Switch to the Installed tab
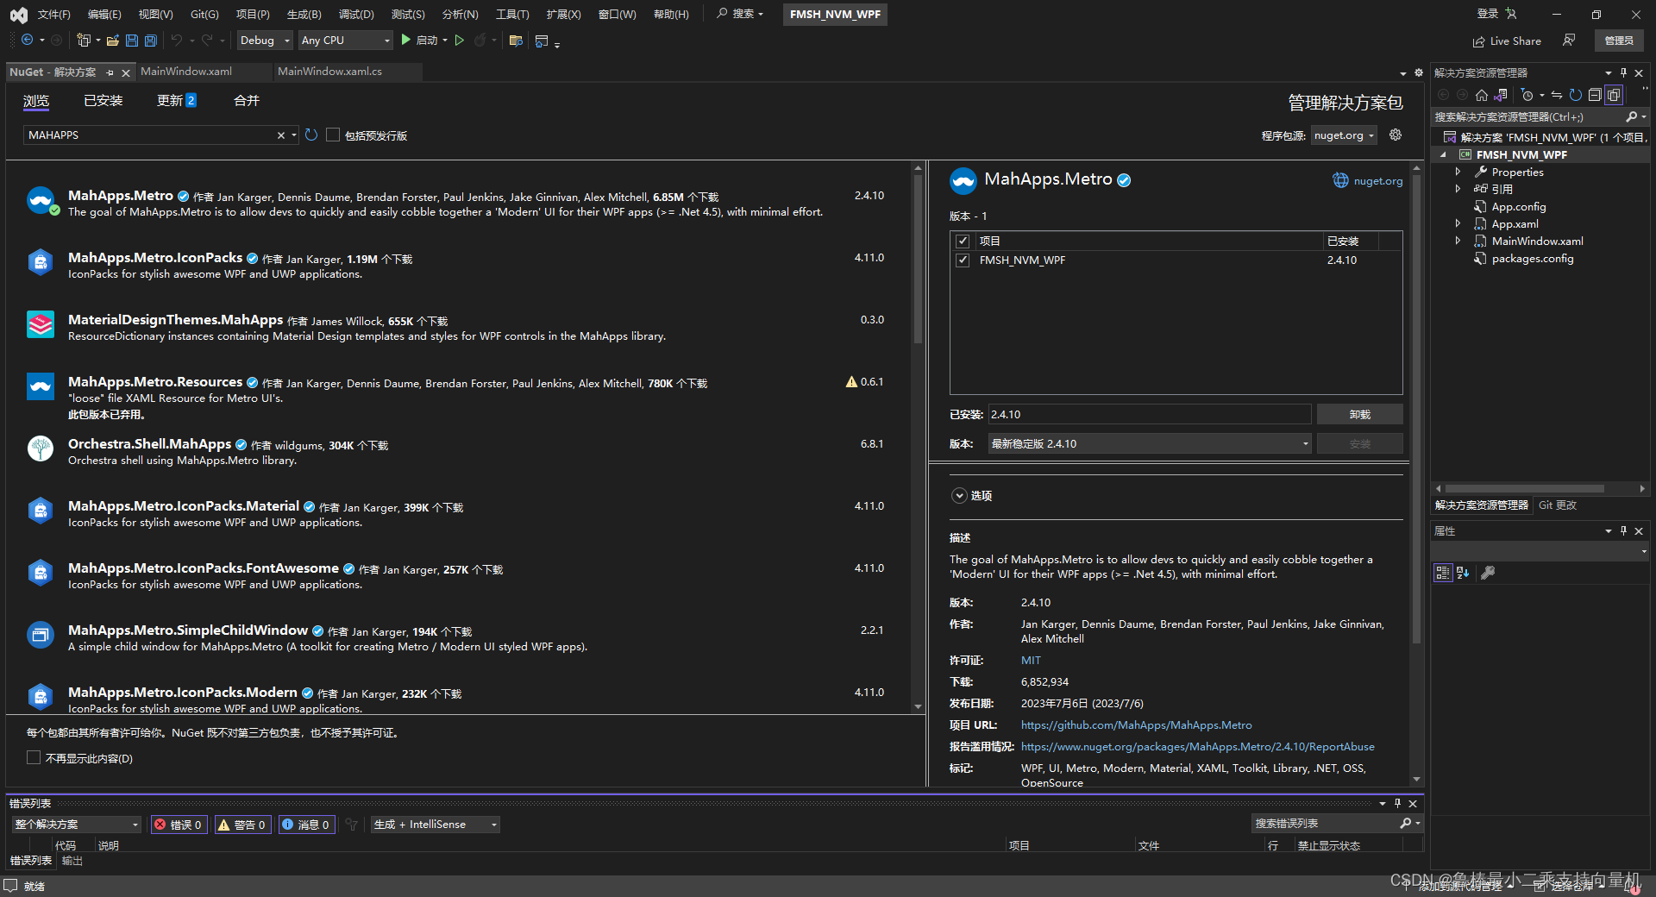 103,101
